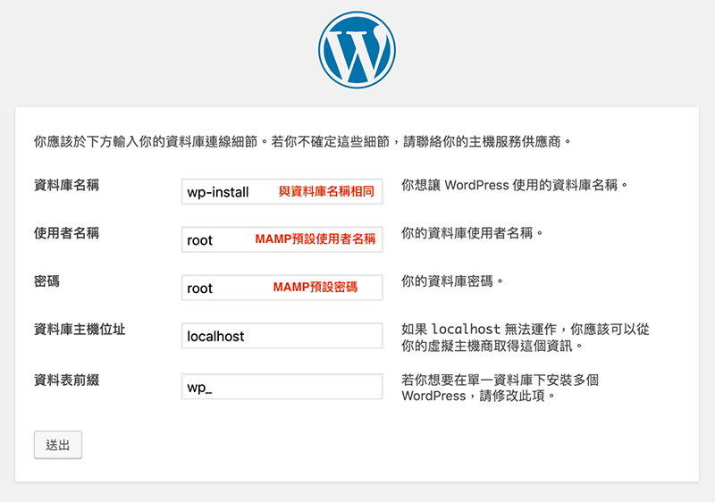Click the description 你的資料庫使用者名稱。

[x=473, y=233]
